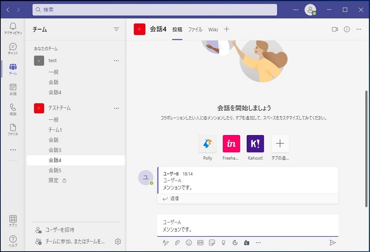Image resolution: width=370 pixels, height=252 pixels.
Task: Switch to the ファイル tab
Action: click(x=195, y=30)
